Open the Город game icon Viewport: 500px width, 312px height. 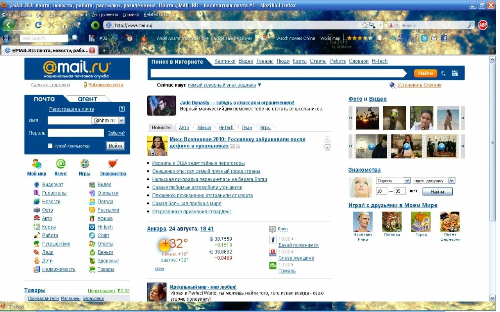421,222
